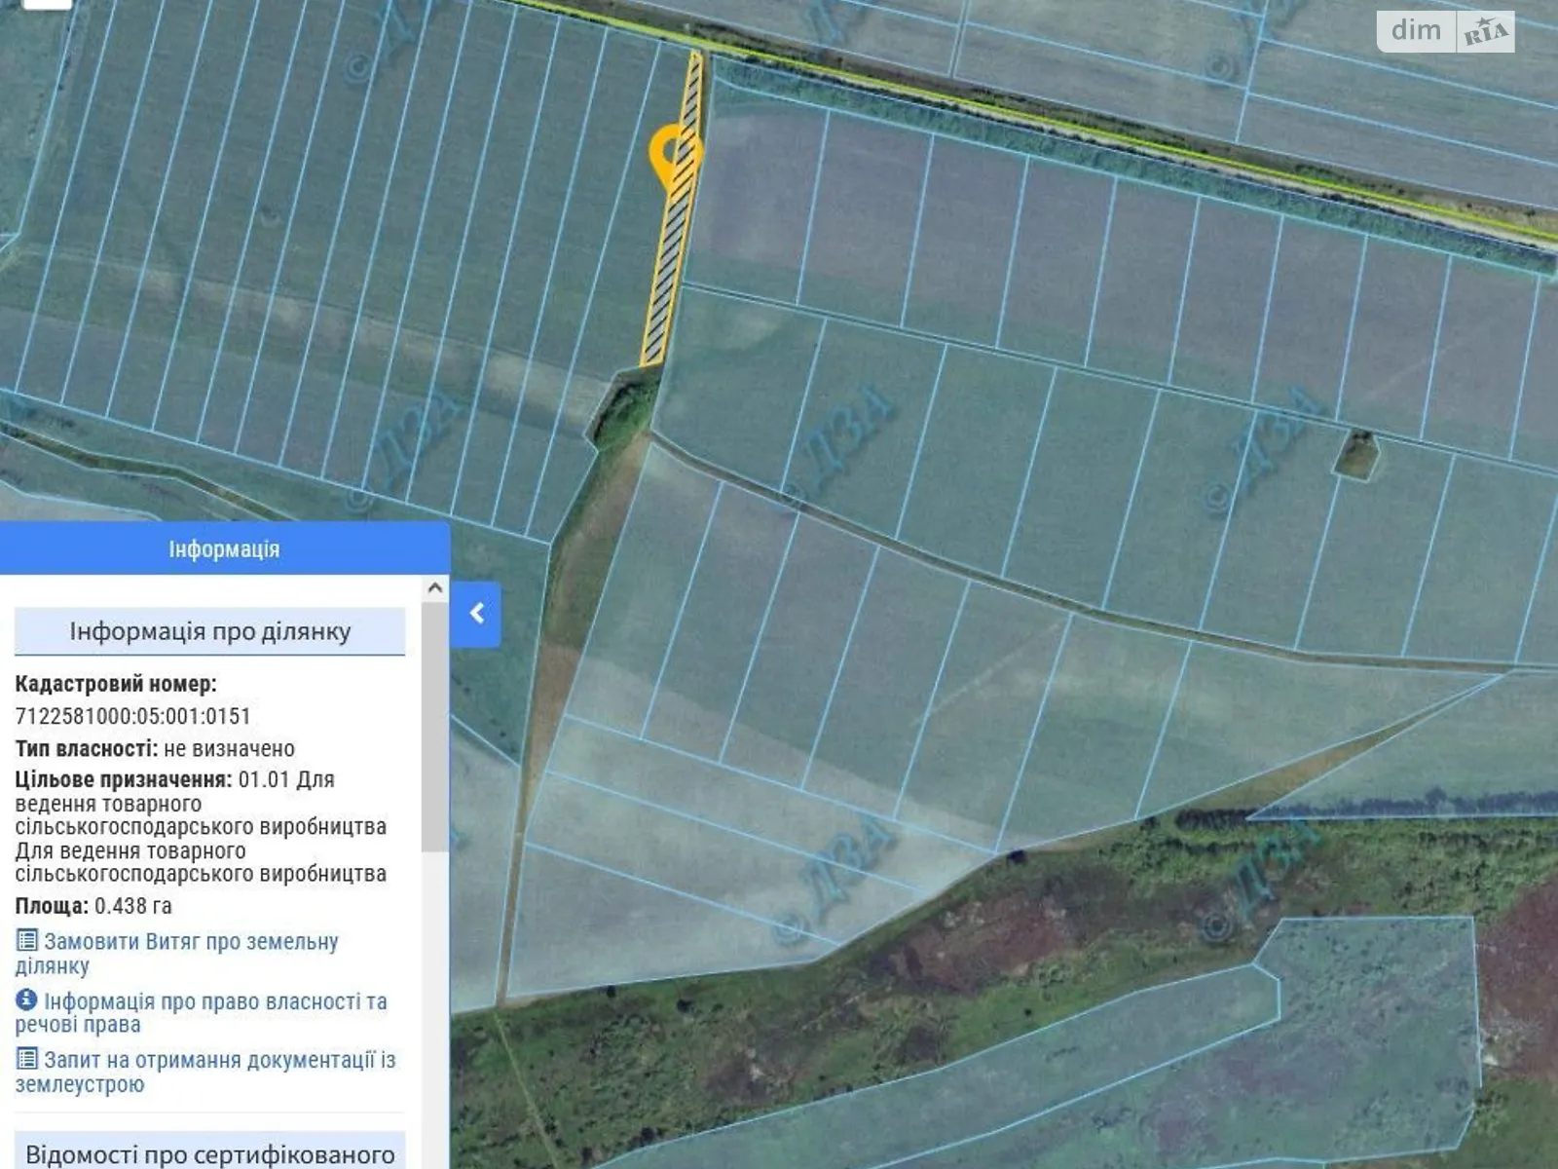
Task: Open Запит на отримання документації із землеустрою link
Action: (x=219, y=1060)
